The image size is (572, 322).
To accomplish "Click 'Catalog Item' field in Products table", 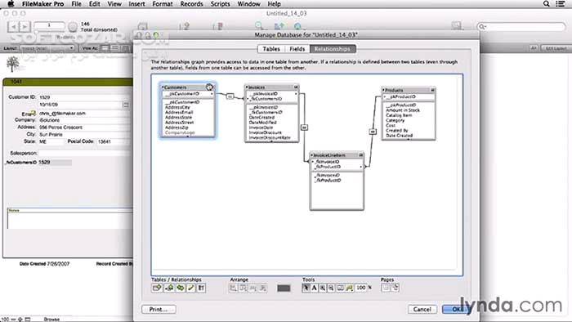I will coord(399,115).
